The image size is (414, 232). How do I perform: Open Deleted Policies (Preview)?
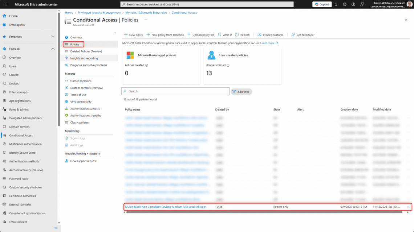85,51
